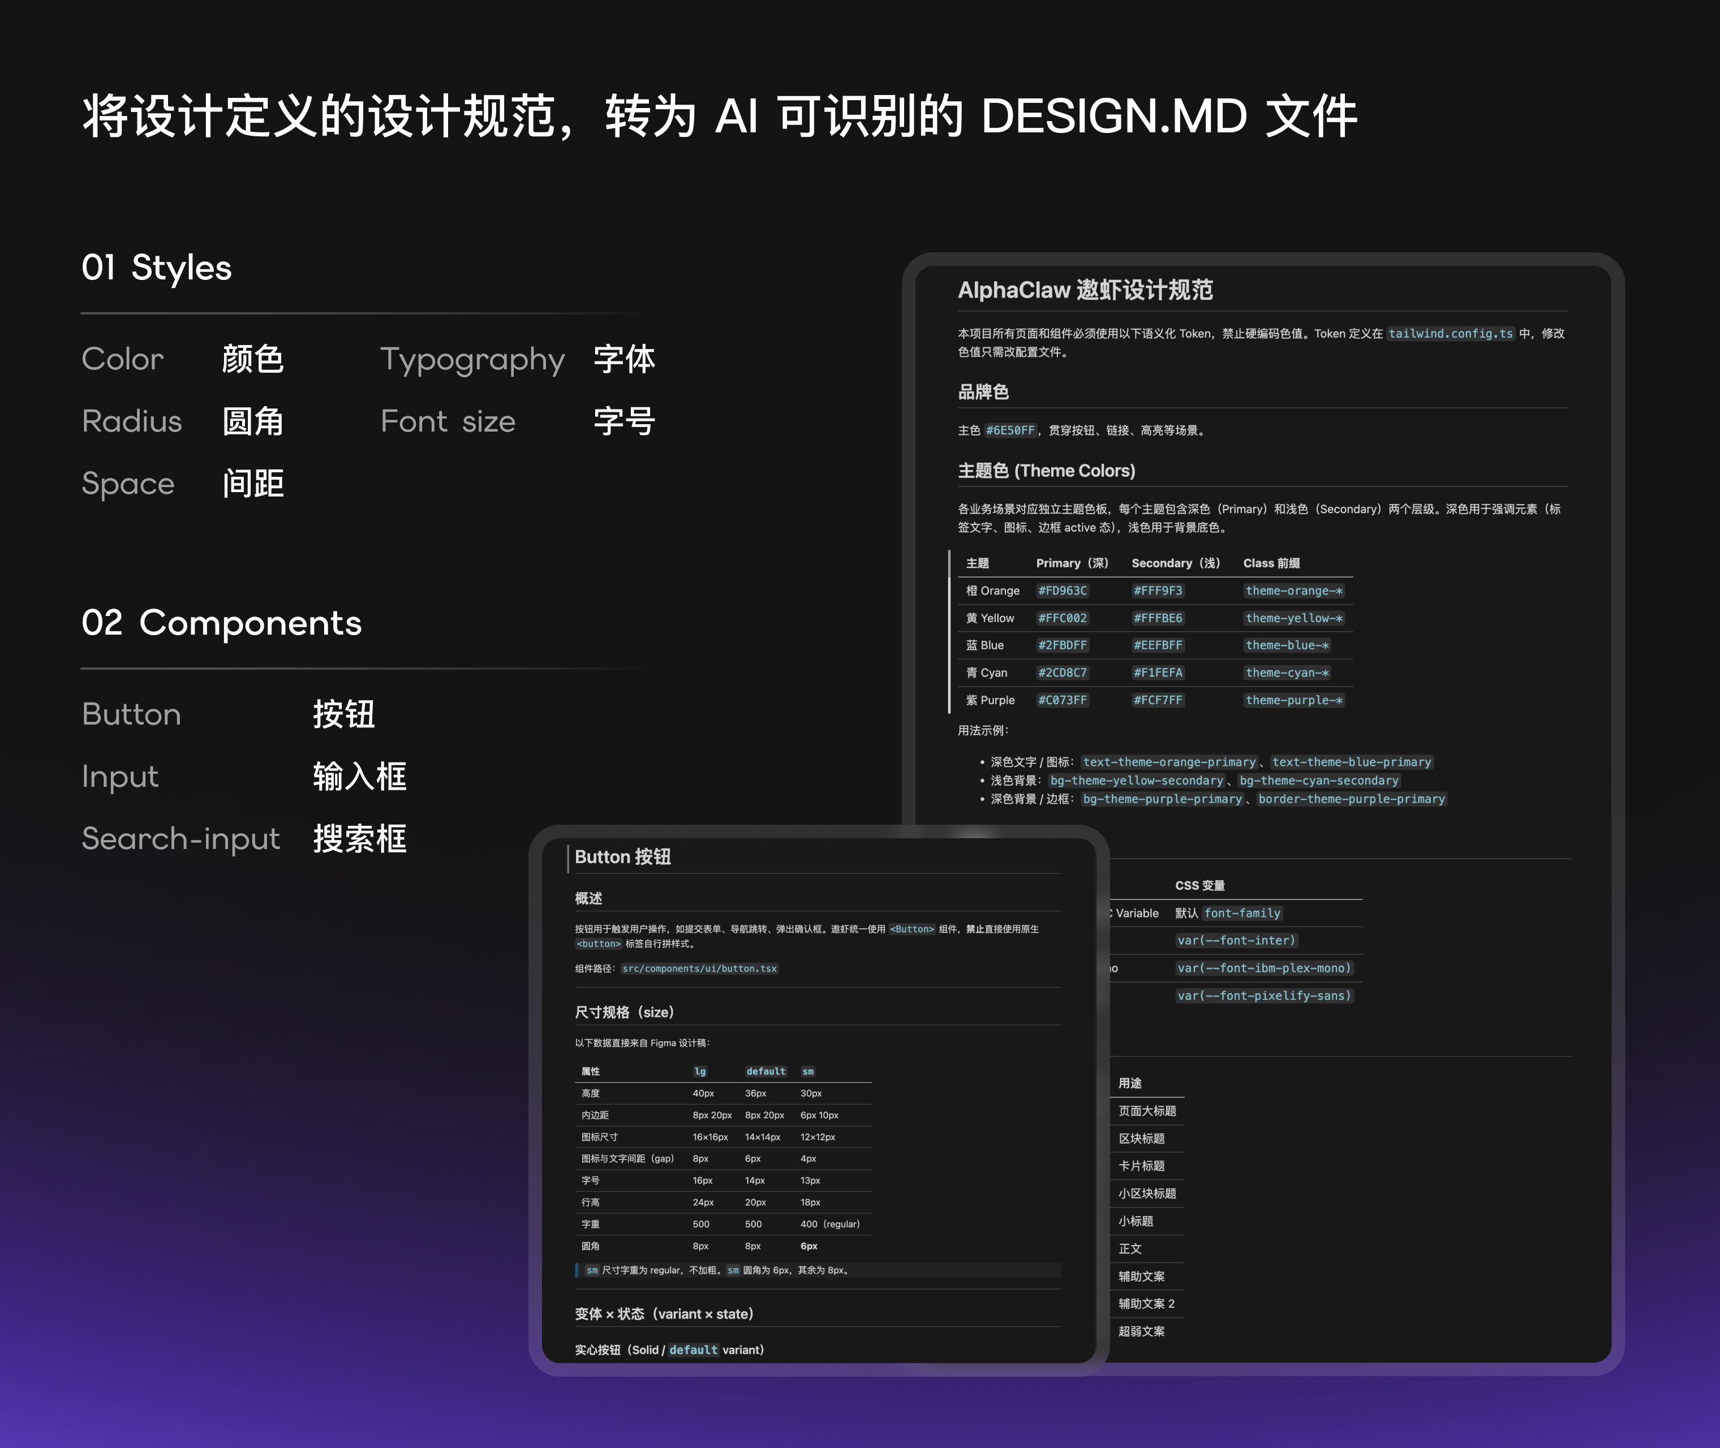
Task: Click the "lg" column header in size table
Action: click(699, 1071)
